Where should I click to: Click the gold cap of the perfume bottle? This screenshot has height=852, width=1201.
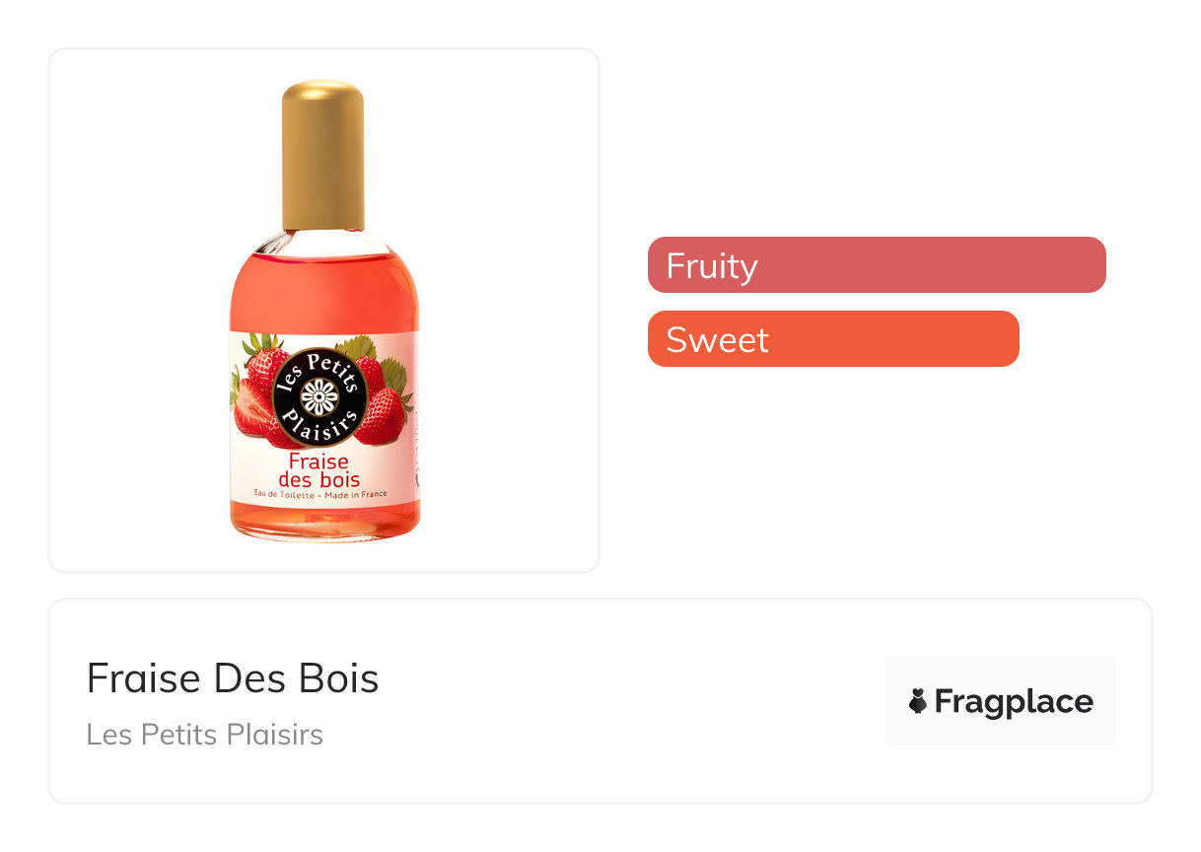(322, 153)
